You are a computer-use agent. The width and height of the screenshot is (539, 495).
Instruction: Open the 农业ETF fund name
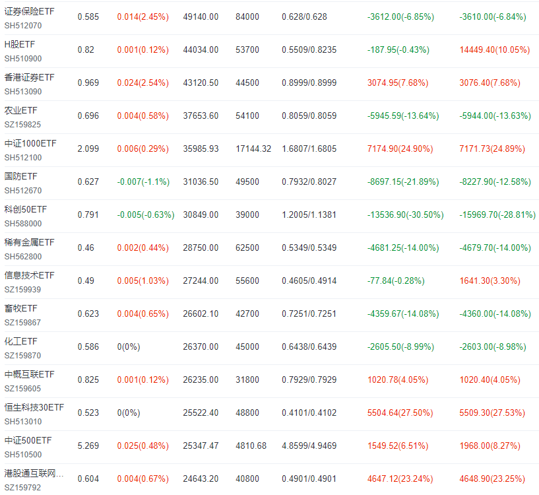(x=20, y=110)
